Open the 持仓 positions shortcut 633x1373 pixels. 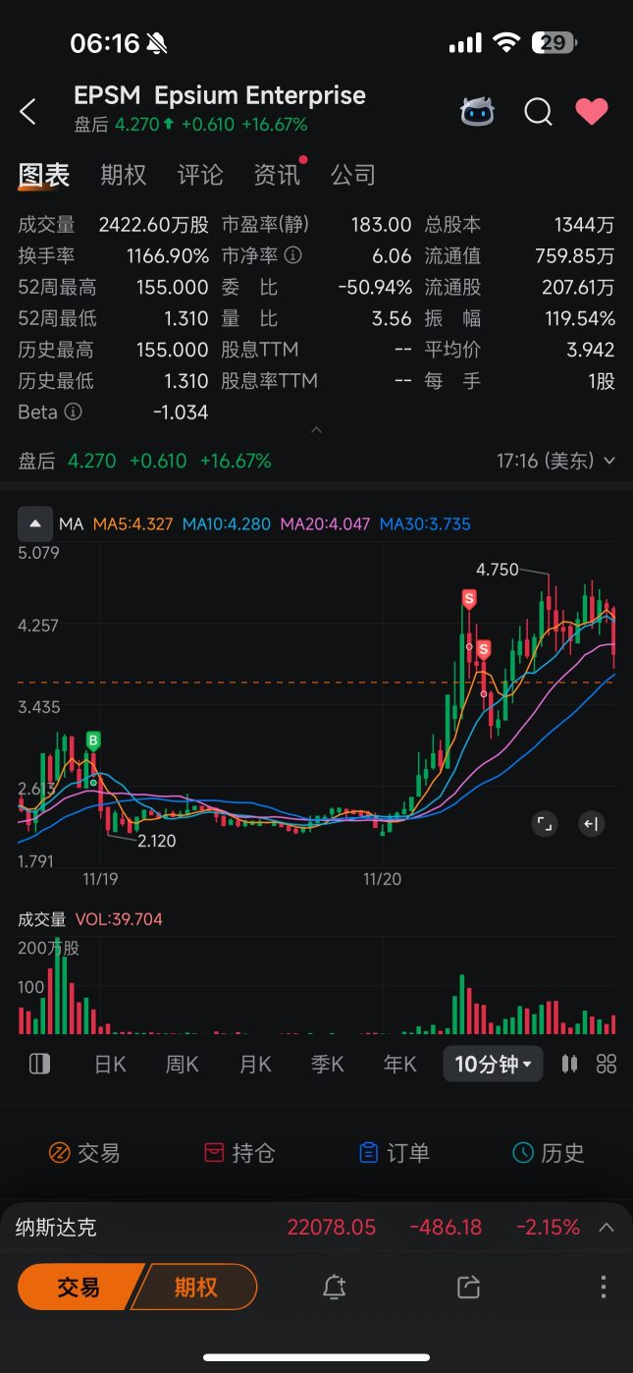point(238,1153)
